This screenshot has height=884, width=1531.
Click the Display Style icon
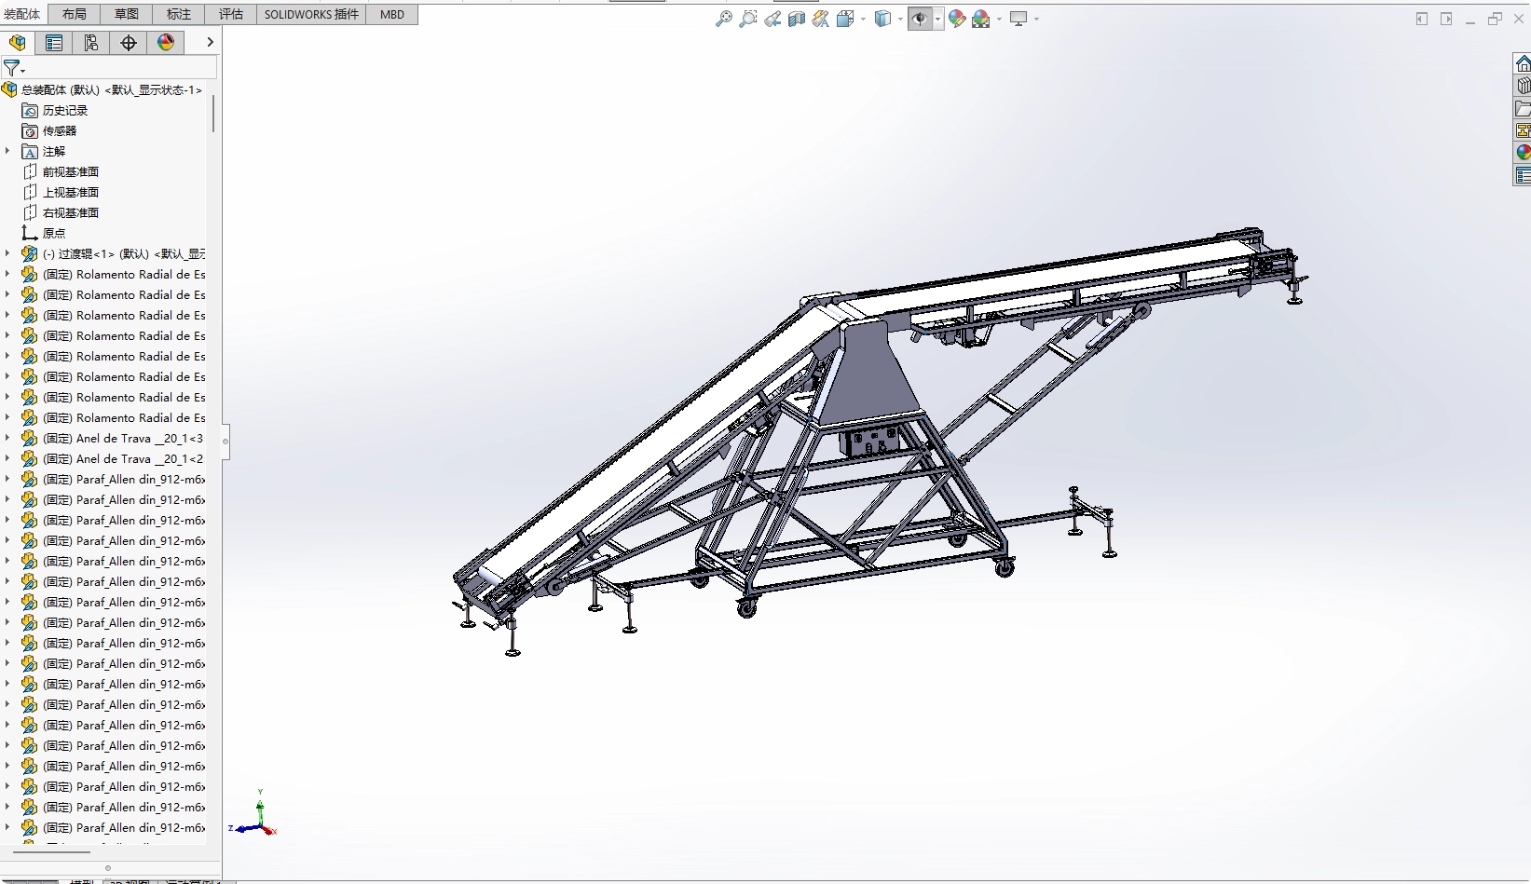coord(882,19)
